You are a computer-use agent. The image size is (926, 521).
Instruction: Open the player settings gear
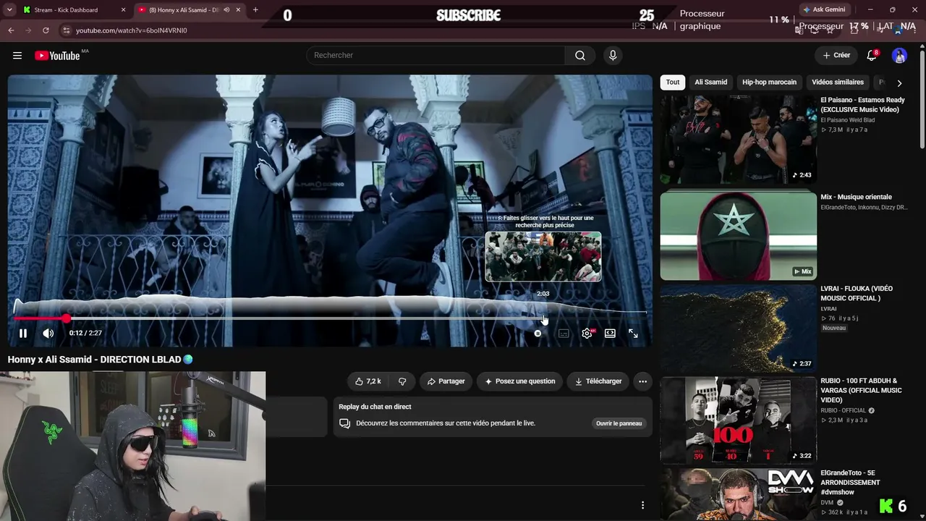[x=587, y=334]
